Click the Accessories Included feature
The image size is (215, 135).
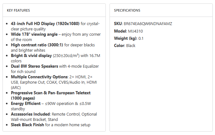point(31,114)
